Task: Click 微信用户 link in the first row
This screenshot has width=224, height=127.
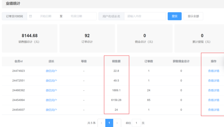Action: [x=51, y=71]
